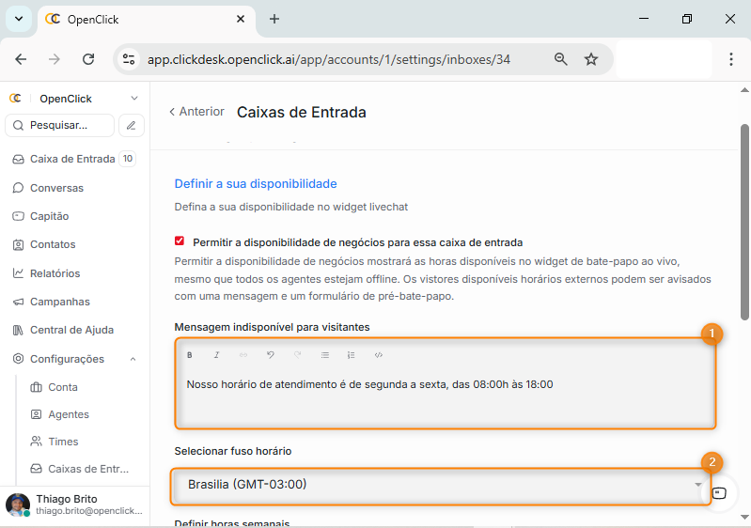
Task: Expand the OpenClick account switcher
Action: click(133, 99)
